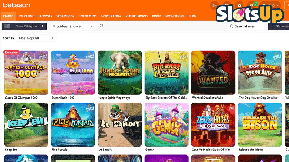
Task: Click the 'Gemix' caption text
Action: 150,150
